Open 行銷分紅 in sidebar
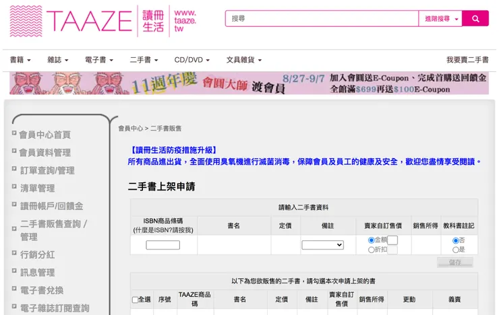499x315 pixels. pos(38,254)
